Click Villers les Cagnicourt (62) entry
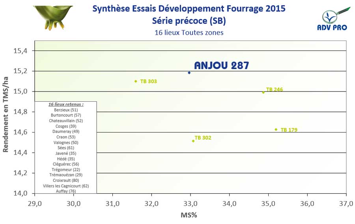The image size is (355, 224). tap(66, 185)
